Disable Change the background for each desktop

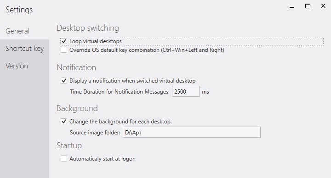click(64, 122)
